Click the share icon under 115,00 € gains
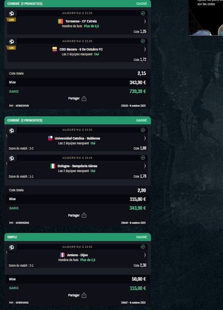The width and height of the screenshot is (223, 310). tap(84, 295)
